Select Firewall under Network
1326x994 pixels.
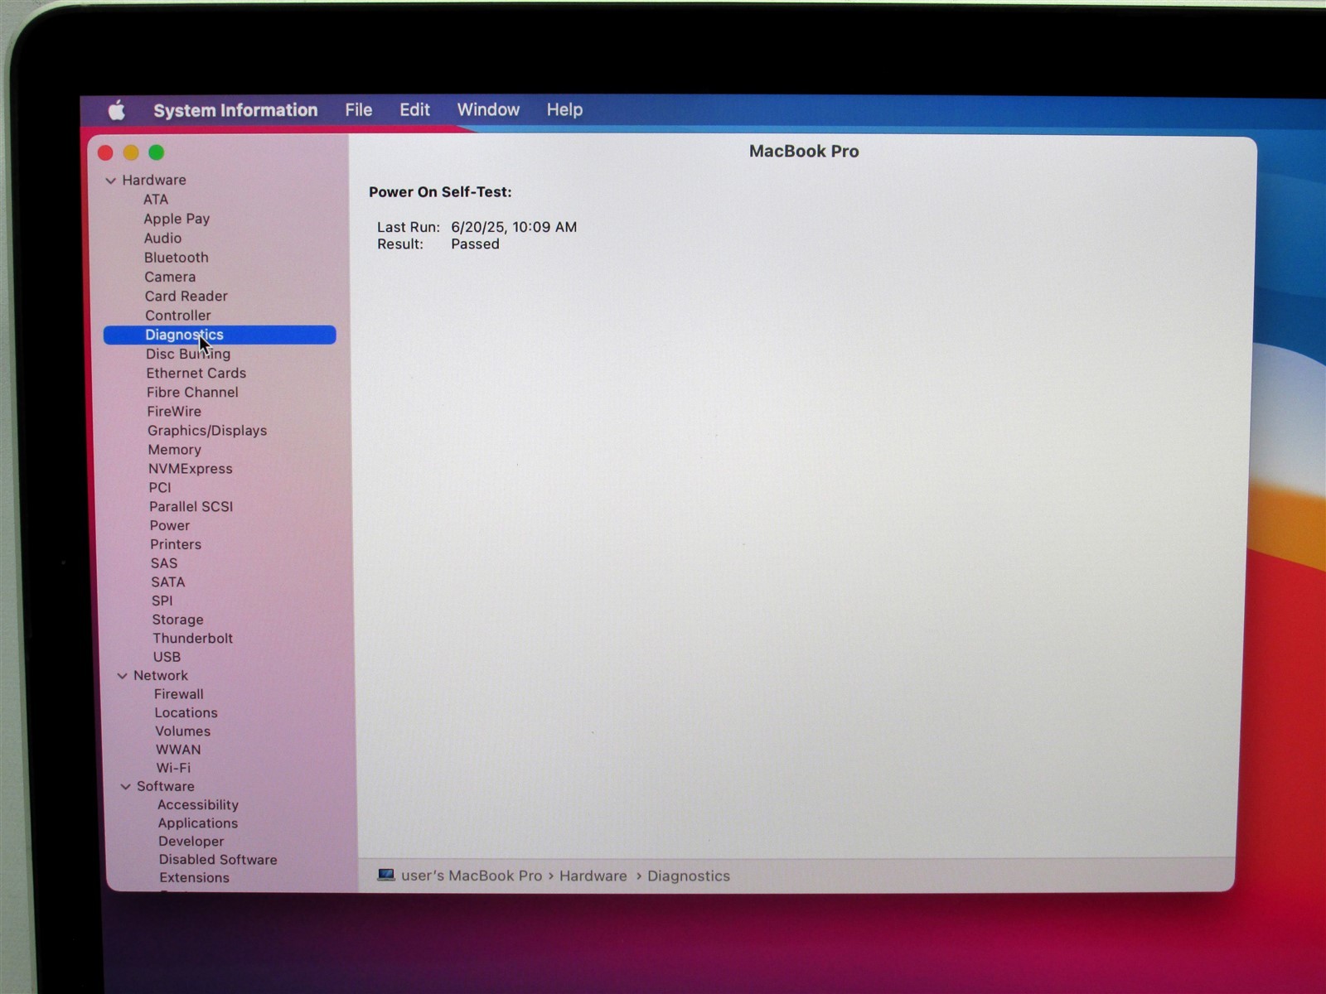[178, 694]
